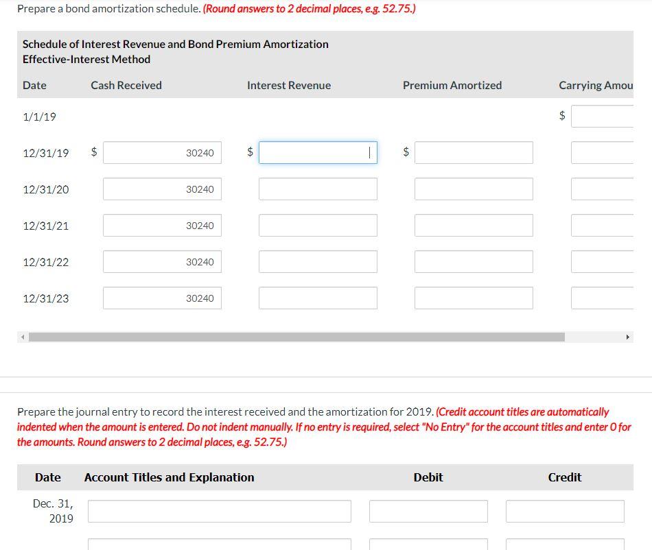Click the Debit field beside Dec. 31, 2019
This screenshot has height=550, width=652.
click(x=428, y=510)
